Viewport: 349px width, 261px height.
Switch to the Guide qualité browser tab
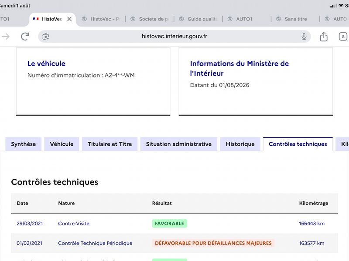tap(198, 19)
